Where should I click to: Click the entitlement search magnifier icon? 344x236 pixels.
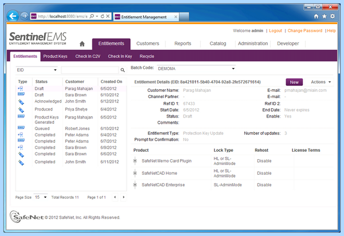coord(123,70)
